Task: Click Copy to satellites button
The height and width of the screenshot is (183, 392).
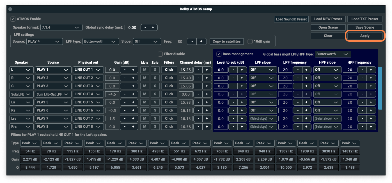Action: point(227,41)
